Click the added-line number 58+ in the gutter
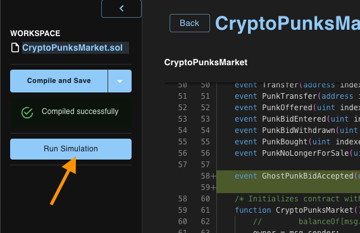Image resolution: width=360 pixels, height=233 pixels. (x=208, y=176)
